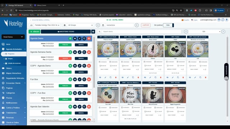Toggle the Sin publicar Hide switch

click(x=169, y=25)
